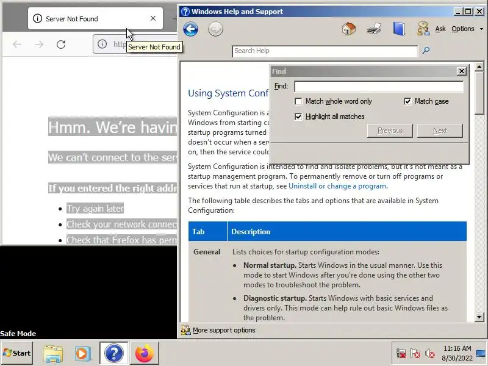This screenshot has width=488, height=366.
Task: Toggle Highlight all matches checkbox
Action: 298,117
